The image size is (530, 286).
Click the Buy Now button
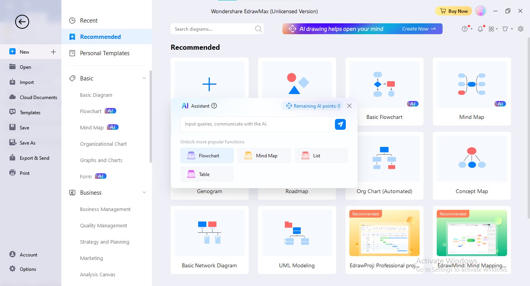453,11
